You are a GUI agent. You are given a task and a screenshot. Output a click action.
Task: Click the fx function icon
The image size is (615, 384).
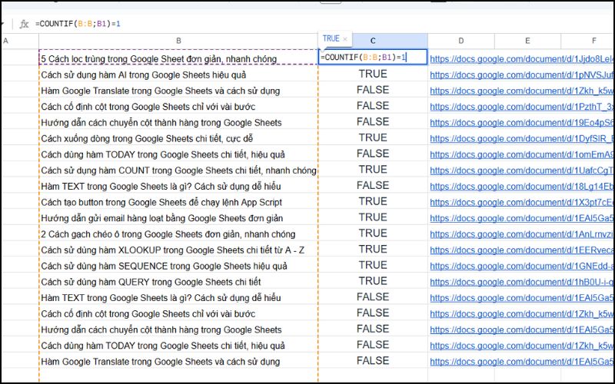tap(24, 23)
